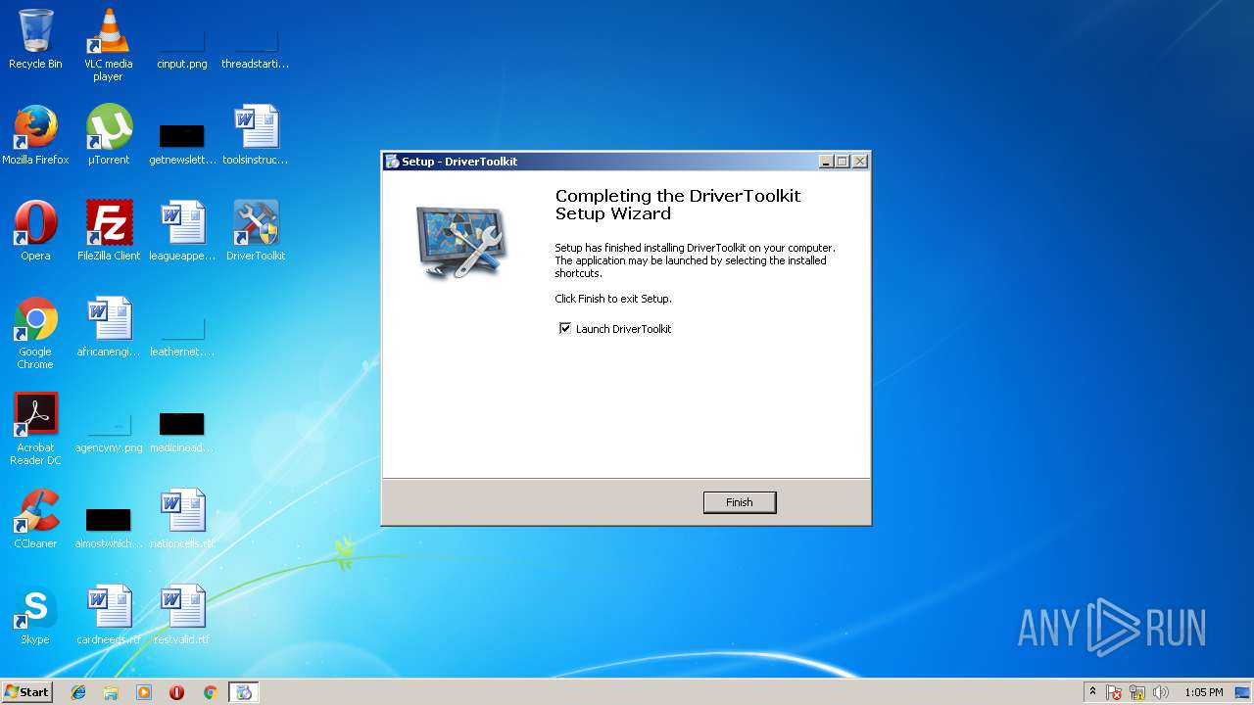1254x705 pixels.
Task: Click the 1:05 PM taskbar clock
Action: pyautogui.click(x=1203, y=692)
